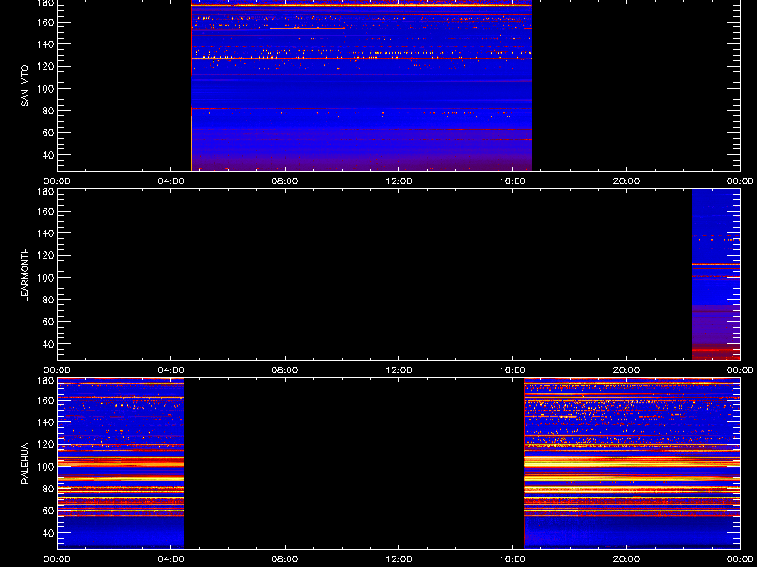Click the SAN VITO station label

(25, 86)
